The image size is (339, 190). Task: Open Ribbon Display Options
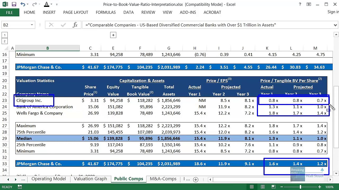(309, 4)
